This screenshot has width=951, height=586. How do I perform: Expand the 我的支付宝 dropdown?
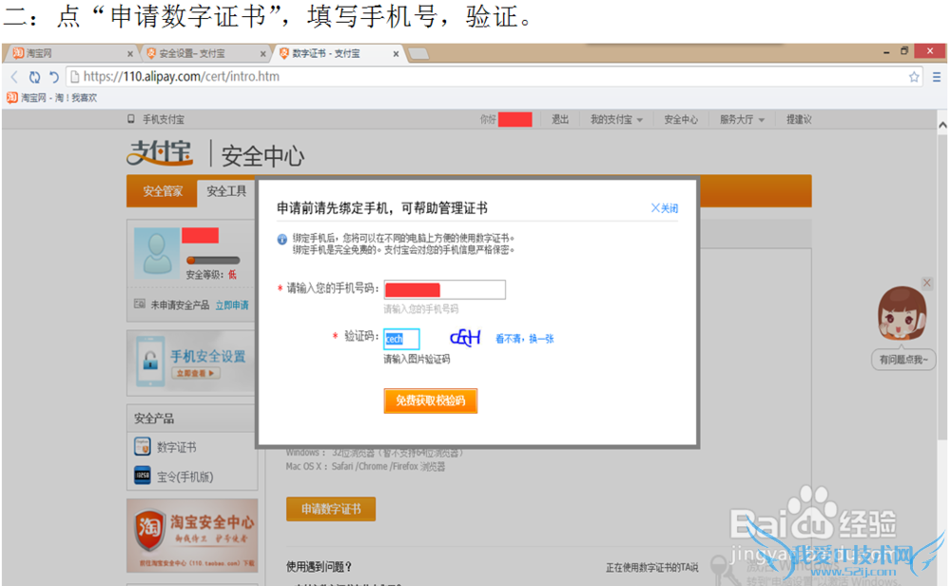[x=616, y=120]
